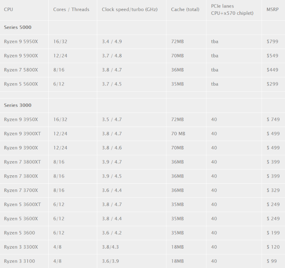285x268 pixels.
Task: Select the 40 PCIe lanes of 3700X
Action: [214, 190]
